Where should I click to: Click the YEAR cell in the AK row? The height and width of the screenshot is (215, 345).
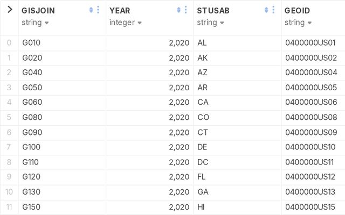pyautogui.click(x=178, y=58)
